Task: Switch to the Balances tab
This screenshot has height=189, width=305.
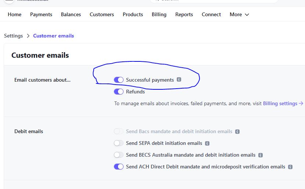Action: (x=71, y=14)
